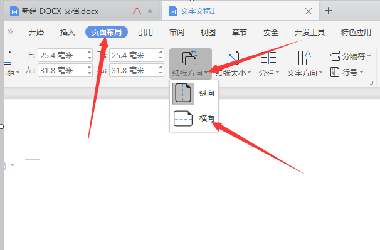Open the 开发工具 tab
Viewport: 380px width, 250px height.
(x=310, y=32)
